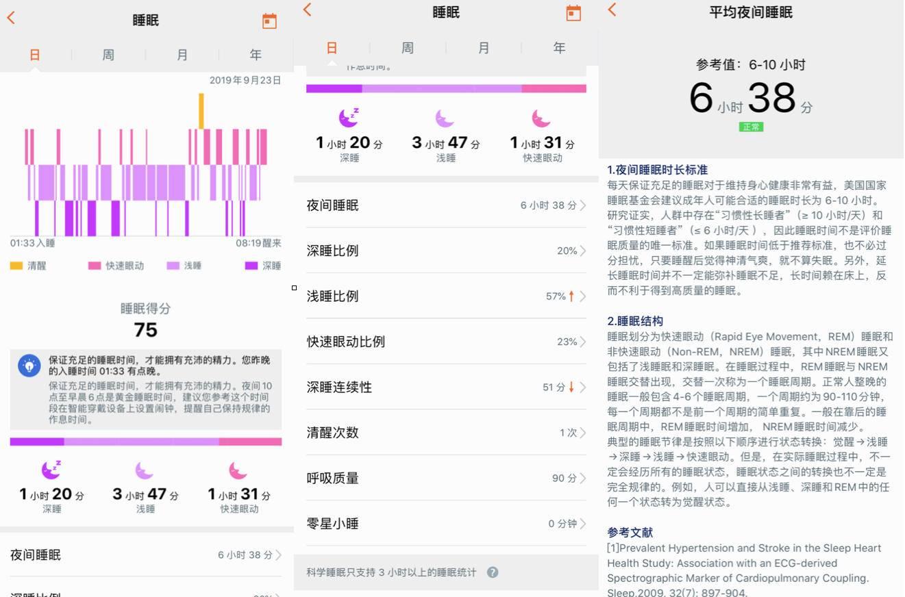Tap the sleep score 75
This screenshot has height=597, width=905.
146,330
